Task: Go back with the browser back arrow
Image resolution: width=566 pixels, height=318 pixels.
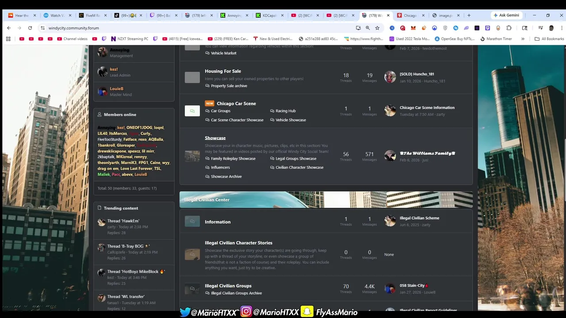Action: 9,28
